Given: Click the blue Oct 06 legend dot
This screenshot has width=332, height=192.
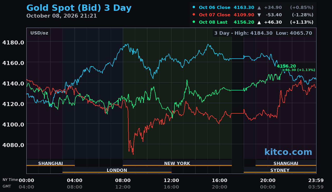Looking at the screenshot, I should 194,7.
